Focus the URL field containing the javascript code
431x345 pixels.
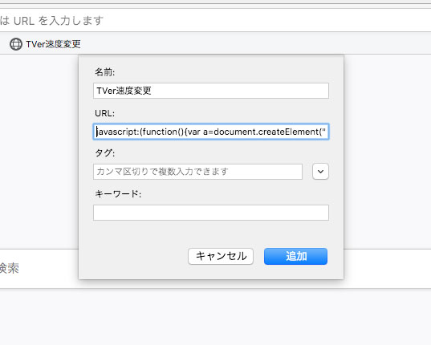pos(211,132)
